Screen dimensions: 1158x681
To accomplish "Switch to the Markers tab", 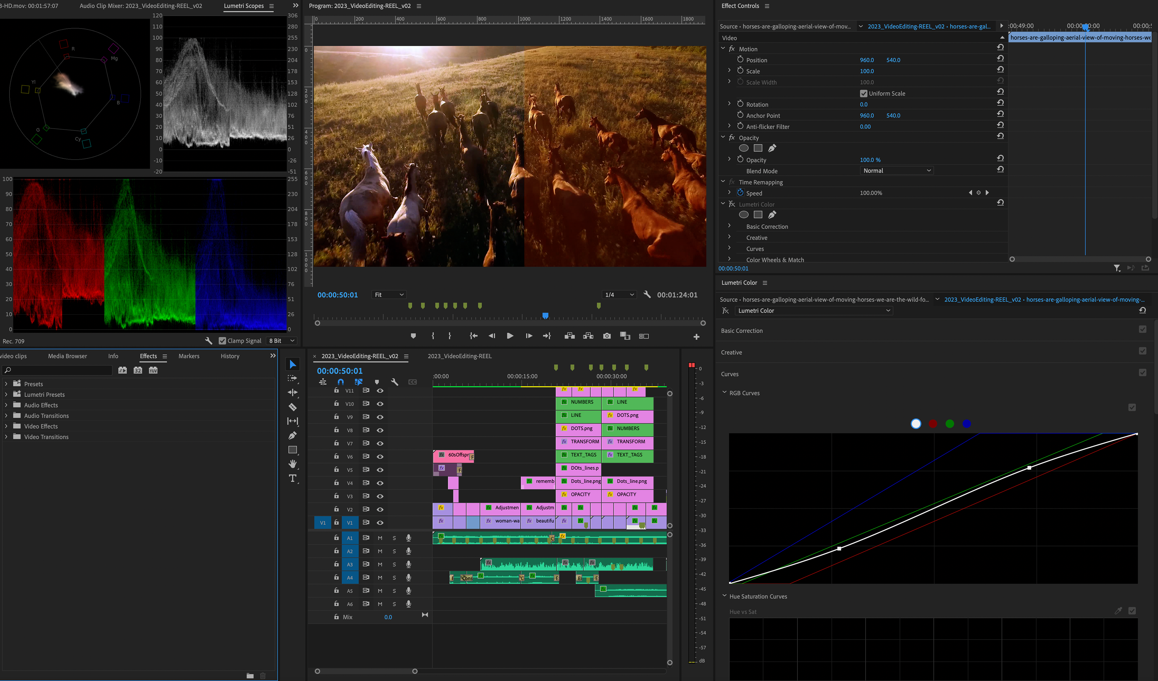I will click(x=189, y=356).
